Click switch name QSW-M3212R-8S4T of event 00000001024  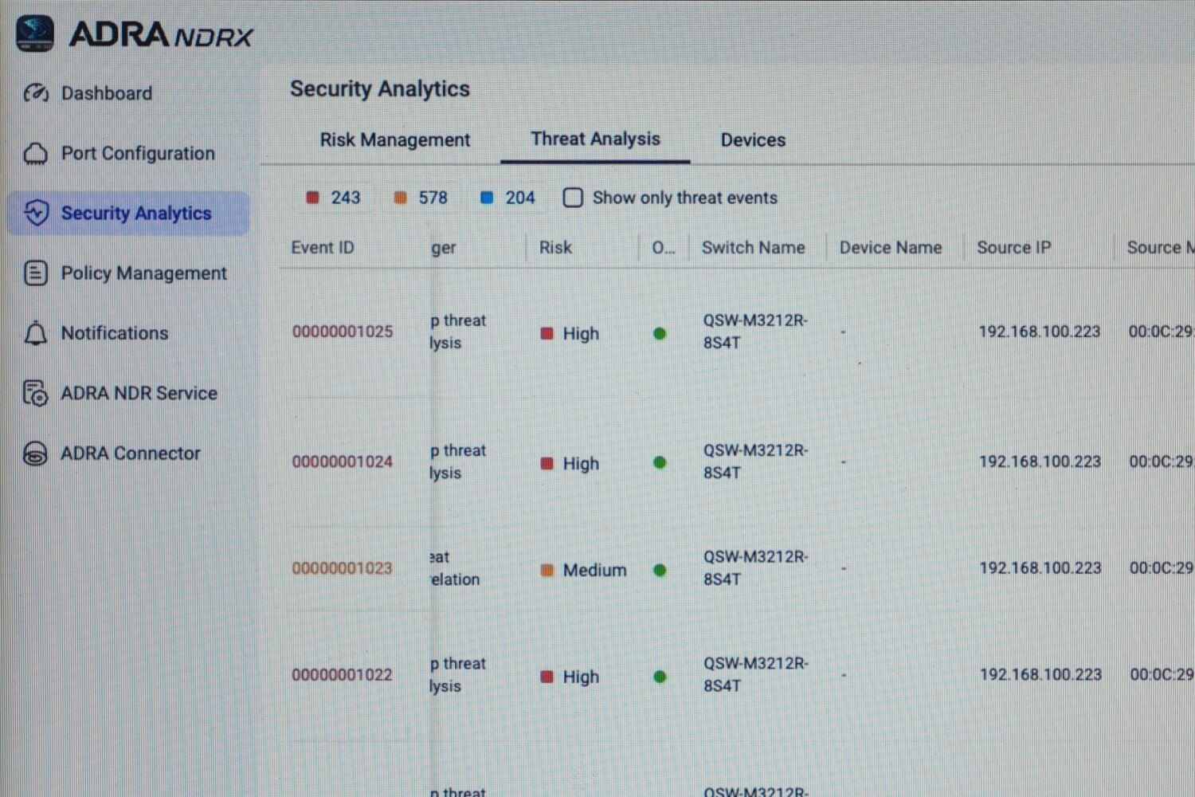tap(755, 461)
